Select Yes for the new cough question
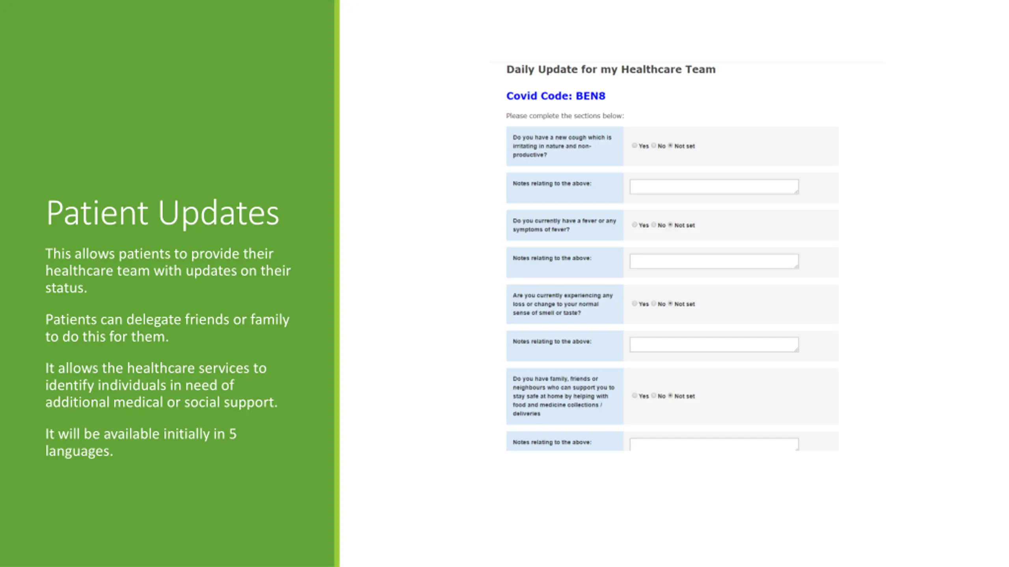The width and height of the screenshot is (1009, 567). tap(635, 146)
